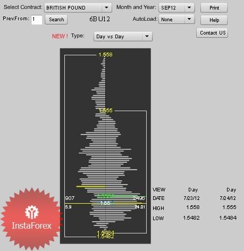Click the Search button
This screenshot has height=251, width=244.
[x=56, y=19]
